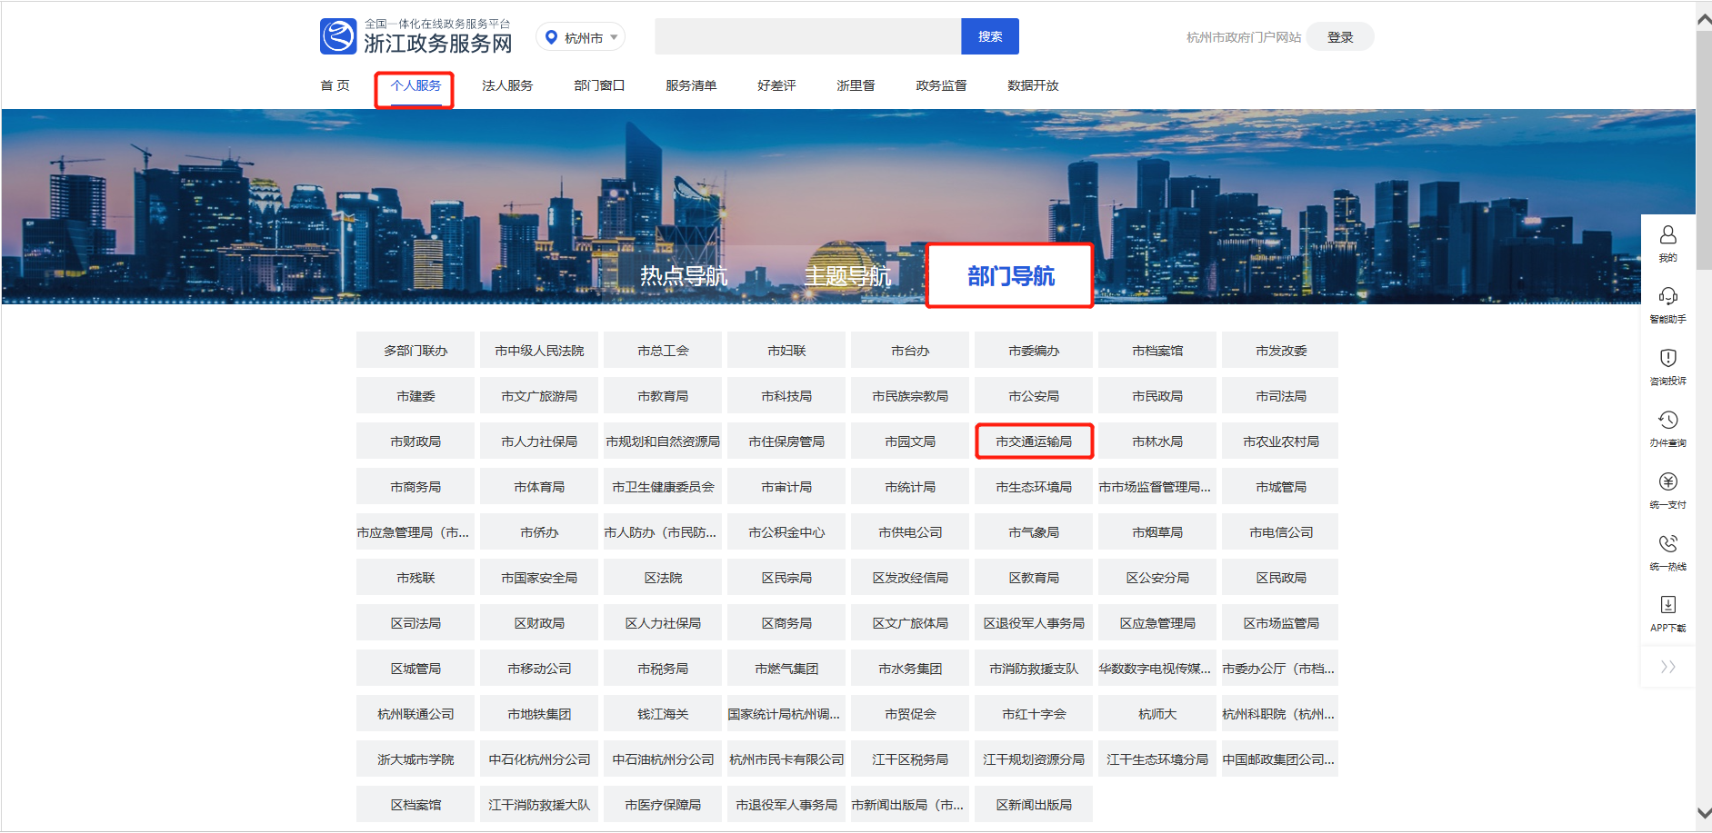The width and height of the screenshot is (1712, 833).
Task: Click the 登录 login button
Action: point(1339,36)
